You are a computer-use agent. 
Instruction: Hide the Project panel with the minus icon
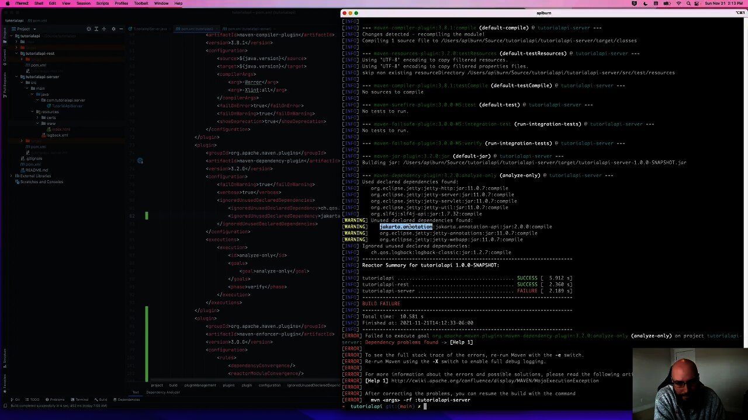tap(121, 29)
